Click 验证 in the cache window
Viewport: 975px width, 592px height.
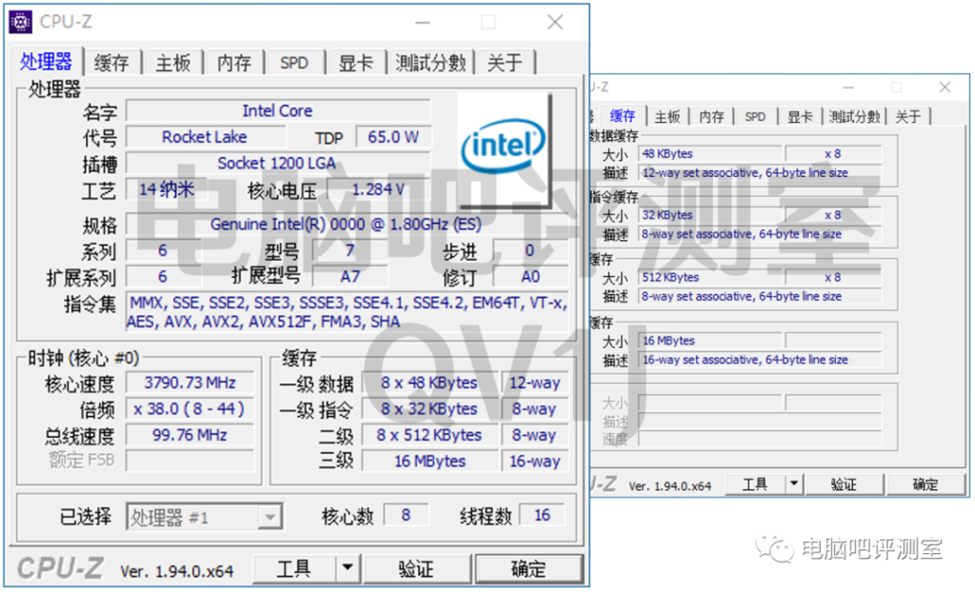[844, 483]
